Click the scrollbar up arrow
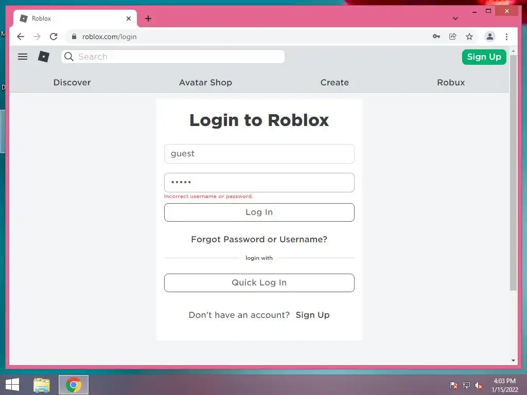 pyautogui.click(x=513, y=51)
